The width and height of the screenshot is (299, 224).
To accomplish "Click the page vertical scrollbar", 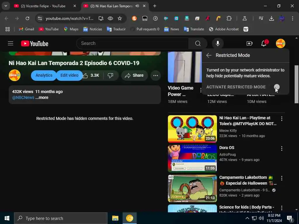I will coord(296,84).
